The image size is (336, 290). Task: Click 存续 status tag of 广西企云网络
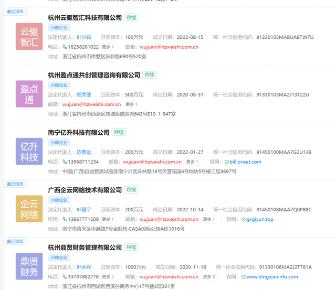point(131,190)
